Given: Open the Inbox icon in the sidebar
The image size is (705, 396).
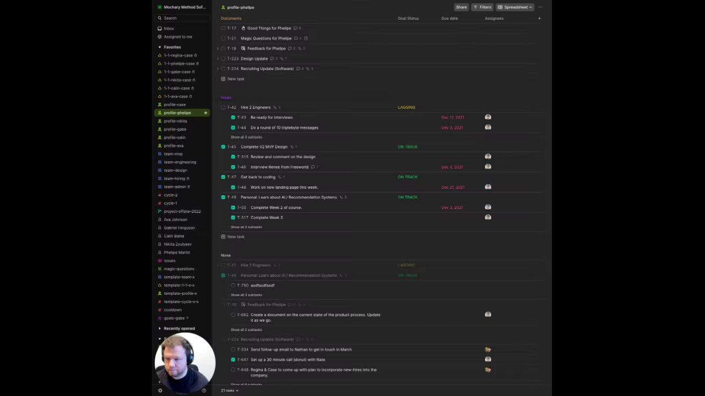Looking at the screenshot, I should [x=160, y=29].
